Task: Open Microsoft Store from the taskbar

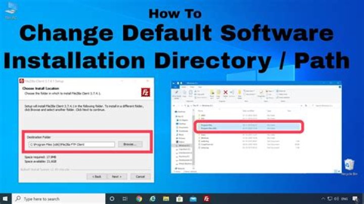Action: [180, 198]
